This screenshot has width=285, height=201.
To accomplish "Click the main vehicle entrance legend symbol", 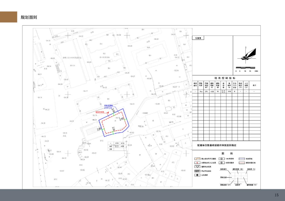I will point(196,163).
